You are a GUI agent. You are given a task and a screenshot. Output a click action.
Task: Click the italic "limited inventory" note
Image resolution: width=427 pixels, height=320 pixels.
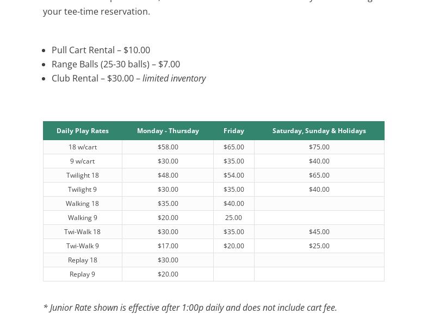[x=174, y=78]
